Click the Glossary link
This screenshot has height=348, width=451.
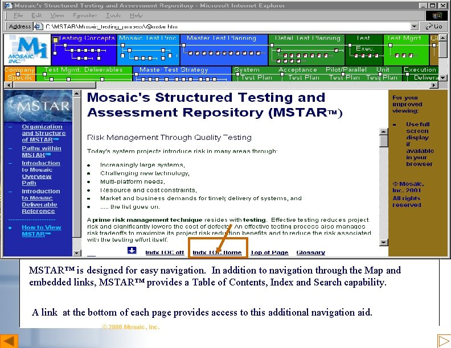[311, 252]
